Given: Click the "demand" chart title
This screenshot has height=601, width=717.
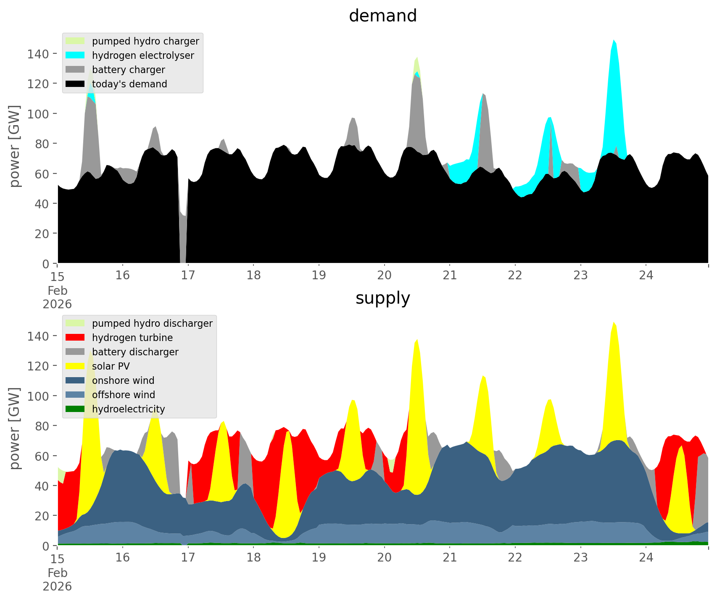Looking at the screenshot, I should (x=382, y=16).
